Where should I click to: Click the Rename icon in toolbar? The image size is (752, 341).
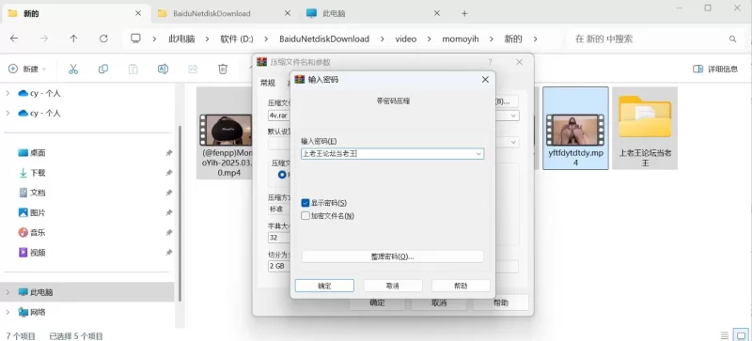coord(163,70)
